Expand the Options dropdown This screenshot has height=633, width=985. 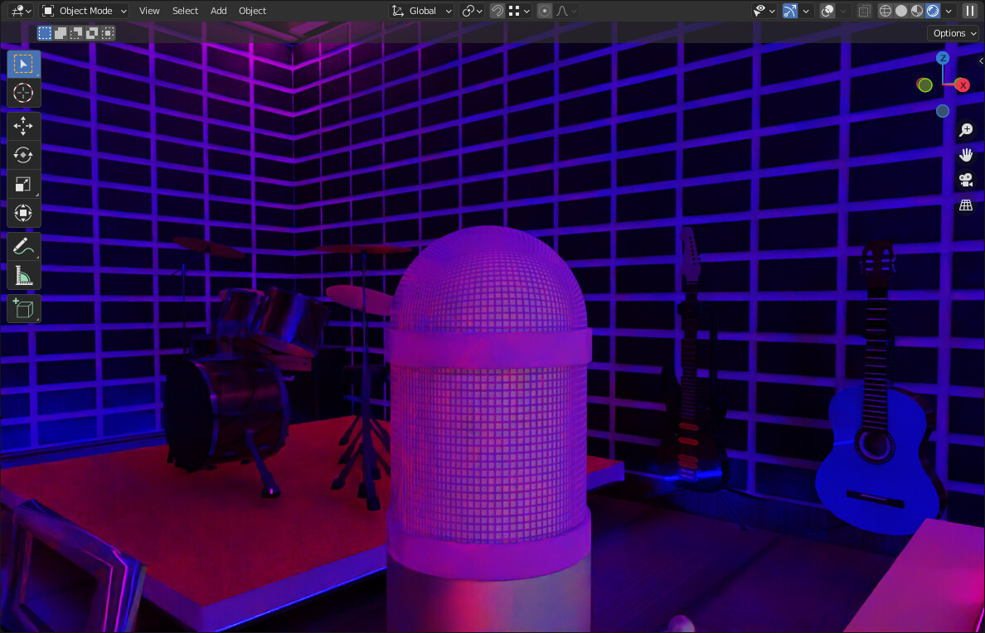[x=952, y=32]
